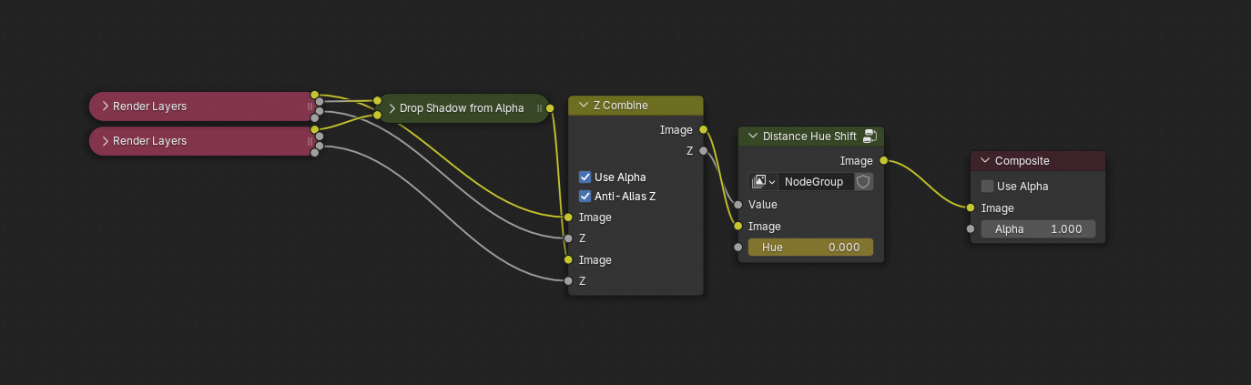
Task: Expand the Drop Shadow from Alpha node
Action: point(392,108)
